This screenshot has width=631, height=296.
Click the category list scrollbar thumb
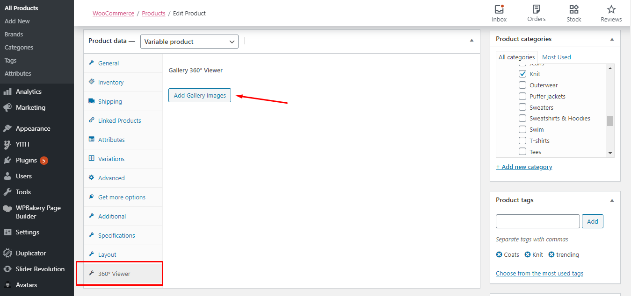pos(610,121)
